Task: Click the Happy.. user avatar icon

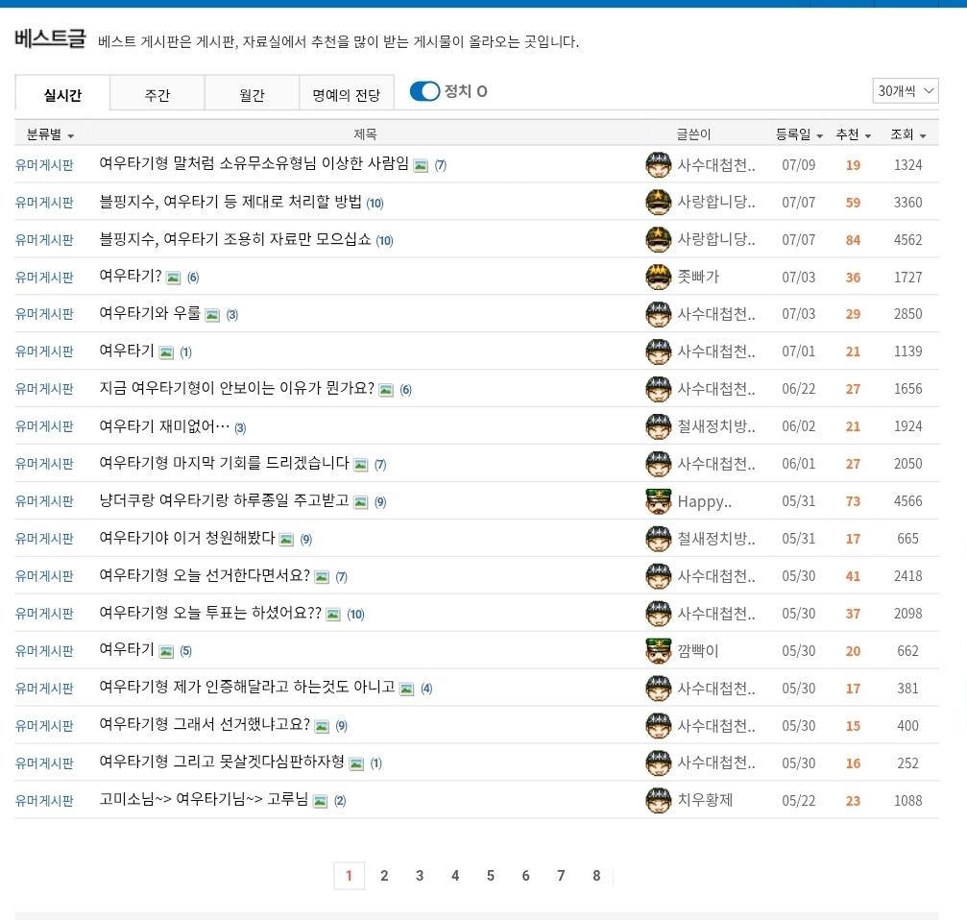Action: coord(658,501)
